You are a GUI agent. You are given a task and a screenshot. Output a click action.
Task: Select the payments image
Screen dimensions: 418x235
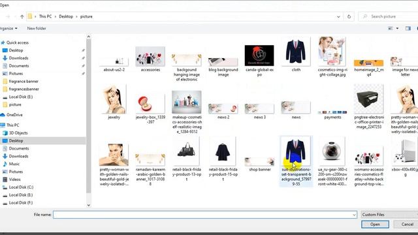click(x=332, y=115)
